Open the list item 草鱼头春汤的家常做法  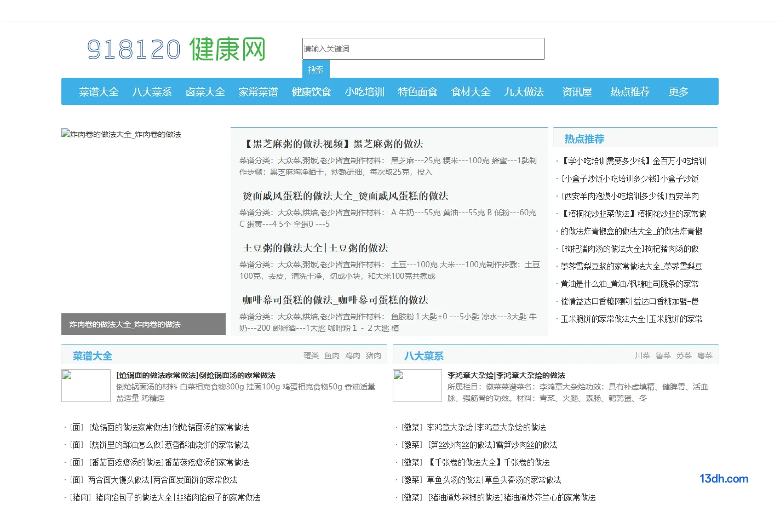click(494, 480)
